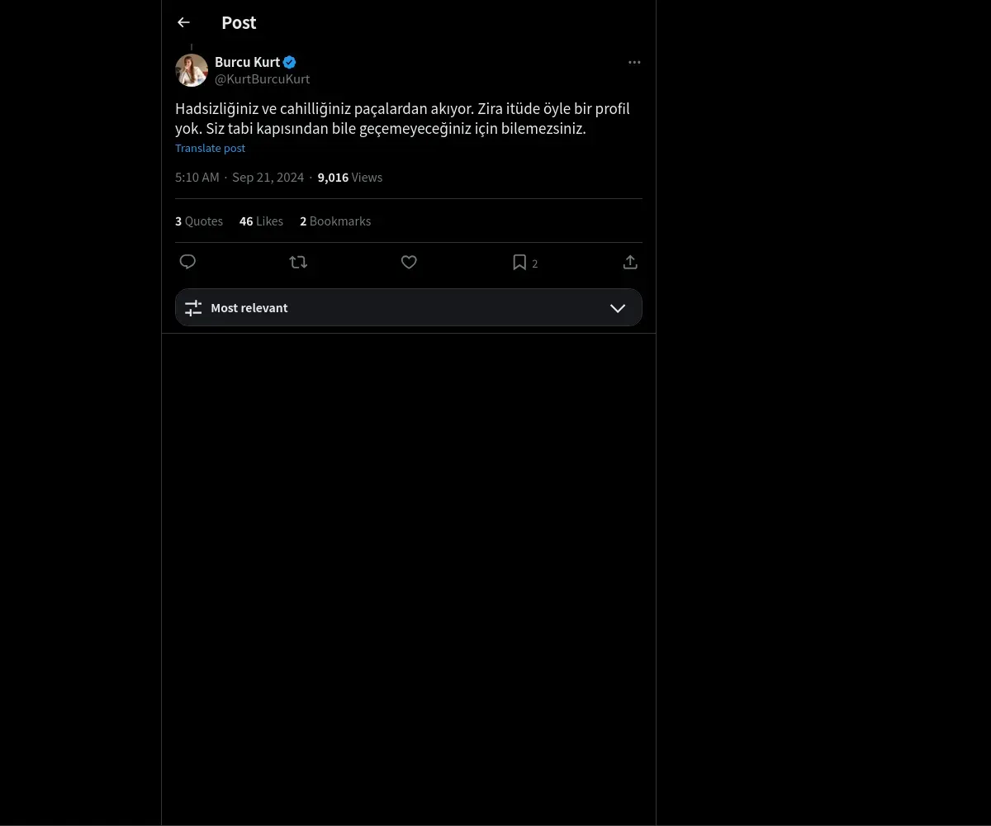This screenshot has width=991, height=826.
Task: Click the reply speech bubble icon
Action: (187, 262)
